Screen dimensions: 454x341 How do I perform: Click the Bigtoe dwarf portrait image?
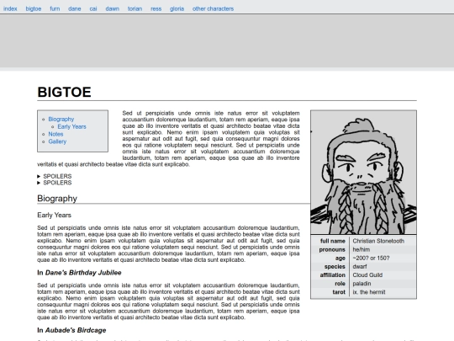[364, 173]
